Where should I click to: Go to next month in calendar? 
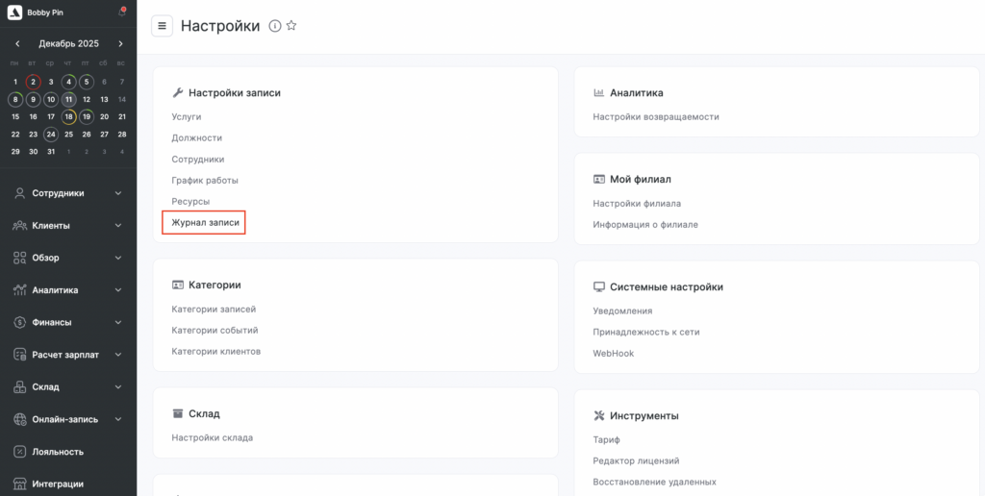[x=120, y=43]
